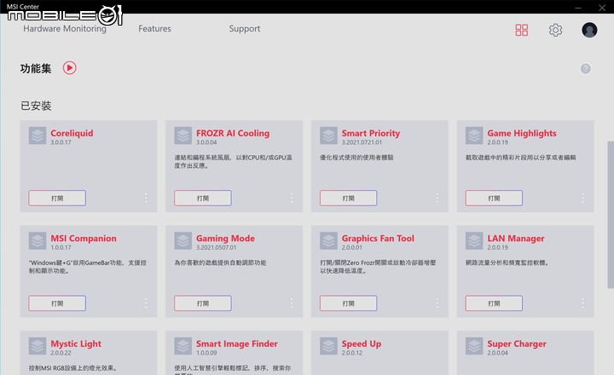Click the Super Charger title
The image size is (614, 375).
pyautogui.click(x=517, y=343)
